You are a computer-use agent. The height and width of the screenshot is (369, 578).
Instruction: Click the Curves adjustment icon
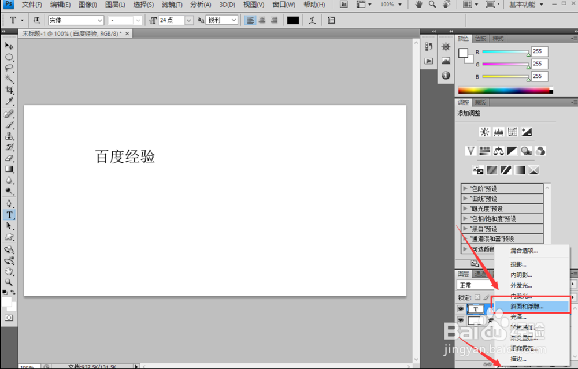(x=512, y=132)
